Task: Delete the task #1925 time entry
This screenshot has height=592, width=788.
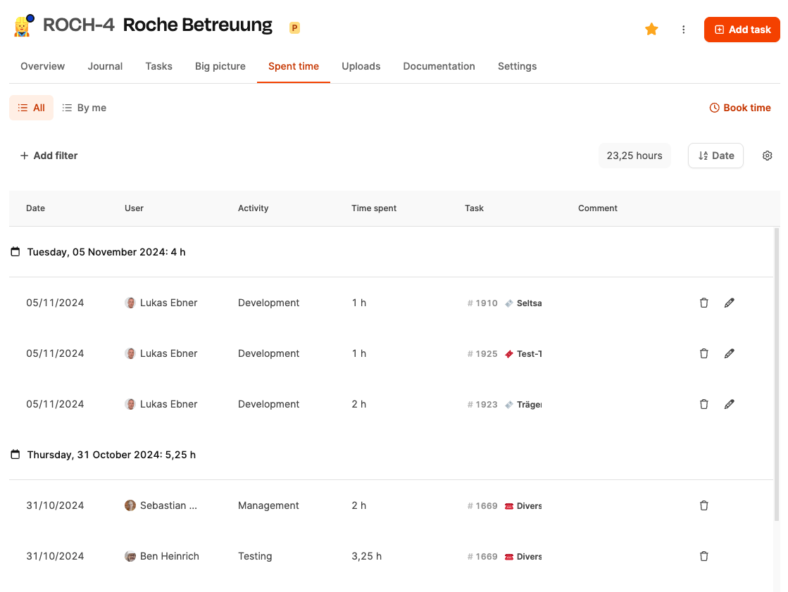Action: pyautogui.click(x=703, y=353)
